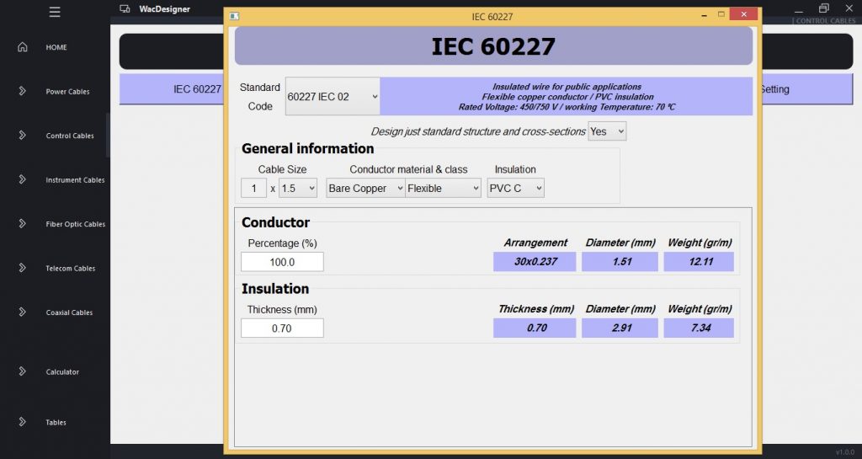862x459 pixels.
Task: Click the conductor Percentage input field
Action: pyautogui.click(x=282, y=262)
